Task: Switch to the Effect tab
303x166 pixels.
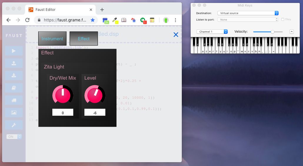Action: tap(84, 38)
